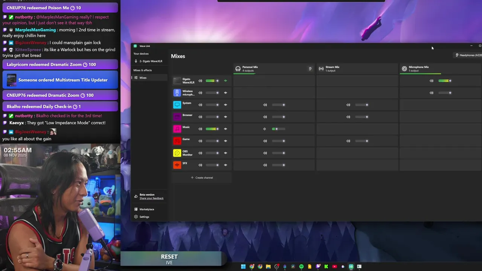Viewport: 482px width, 271px height.
Task: Click MarplesManGaming username in chat
Action: click(x=35, y=30)
